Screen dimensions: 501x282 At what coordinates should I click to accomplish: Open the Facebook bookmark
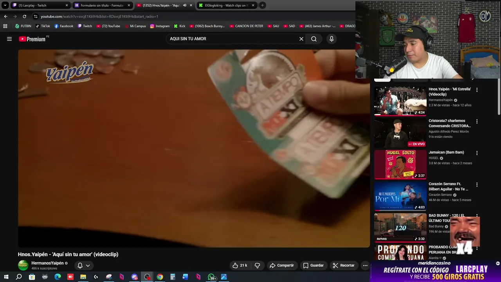(x=64, y=26)
